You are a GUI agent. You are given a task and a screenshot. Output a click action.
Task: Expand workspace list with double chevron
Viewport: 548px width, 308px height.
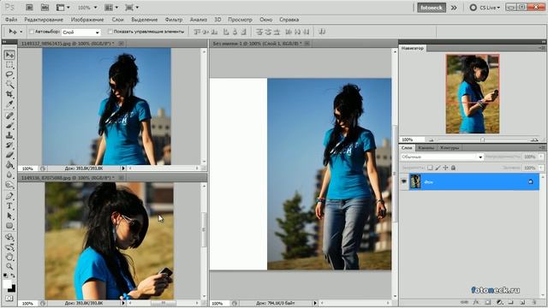454,8
